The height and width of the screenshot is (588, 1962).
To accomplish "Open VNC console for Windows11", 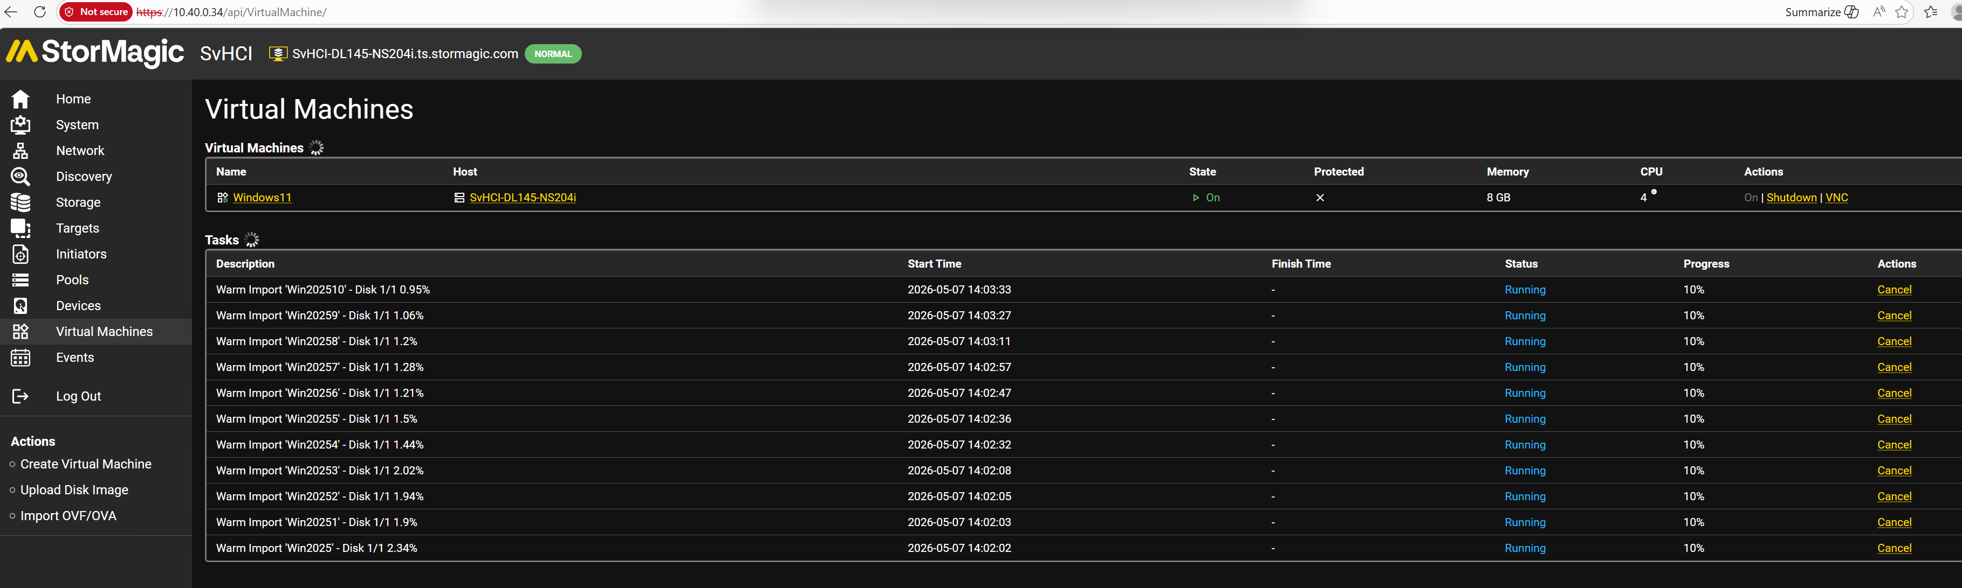I will point(1836,198).
